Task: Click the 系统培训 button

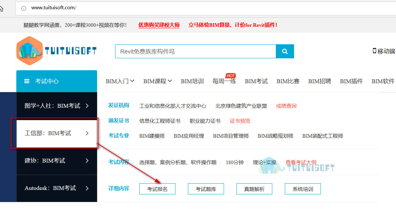Action: pos(303,189)
